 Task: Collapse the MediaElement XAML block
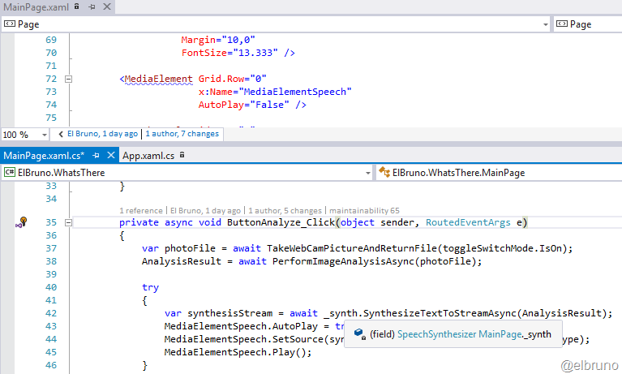click(68, 80)
